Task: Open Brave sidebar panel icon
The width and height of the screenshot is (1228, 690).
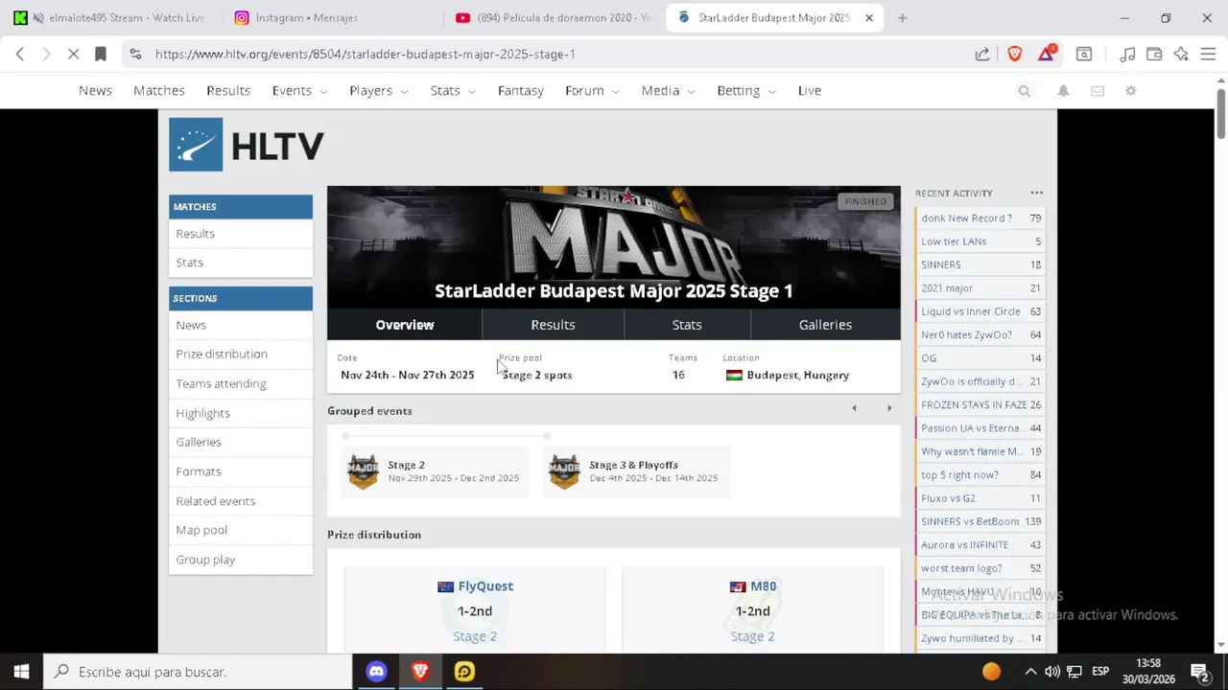Action: pos(1084,54)
